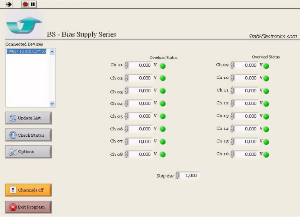Click the Step size stepper control
The width and height of the screenshot is (300, 217).
(x=177, y=175)
